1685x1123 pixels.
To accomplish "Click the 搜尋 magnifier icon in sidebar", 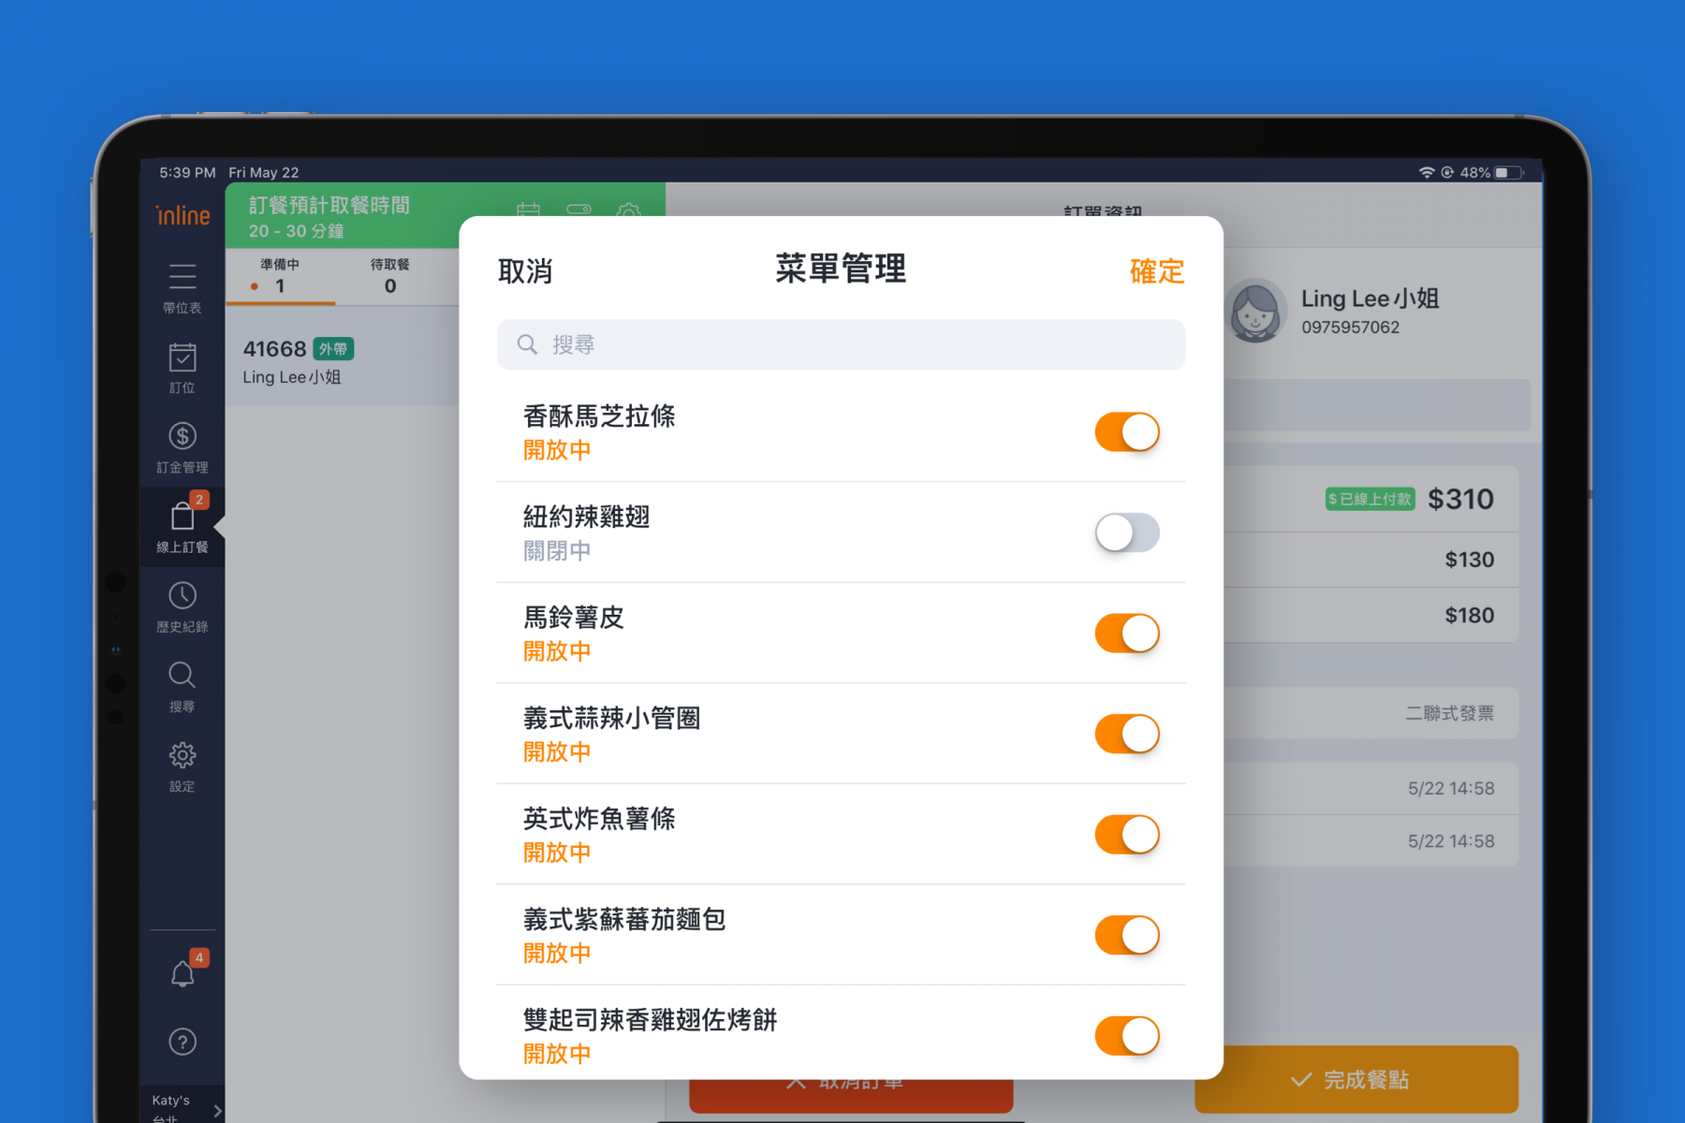I will pyautogui.click(x=182, y=676).
